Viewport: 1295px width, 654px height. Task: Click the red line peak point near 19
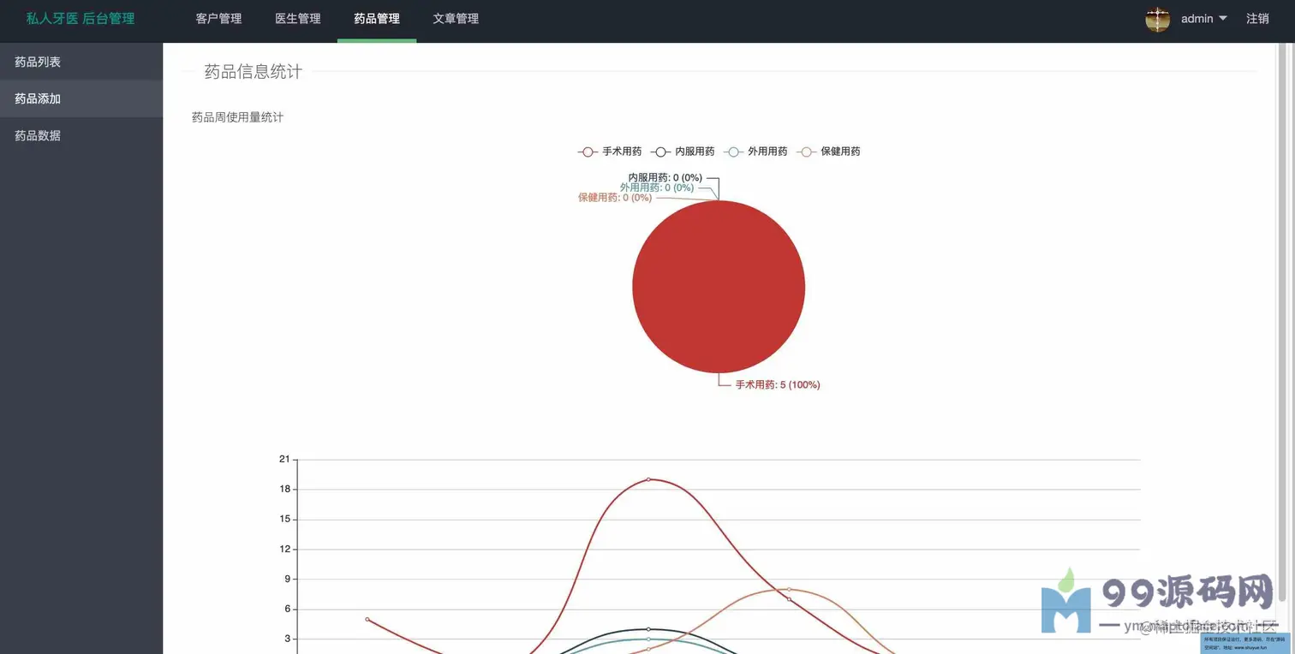click(648, 479)
